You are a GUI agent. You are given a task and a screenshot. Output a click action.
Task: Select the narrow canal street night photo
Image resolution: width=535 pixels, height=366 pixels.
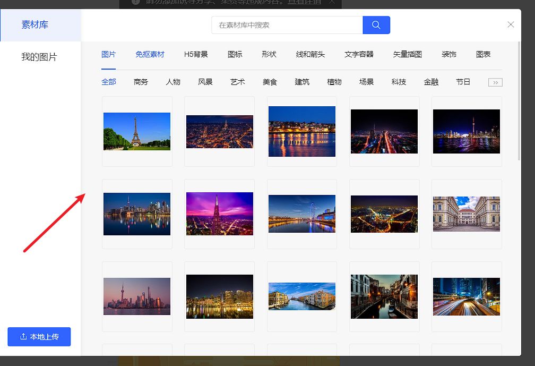(384, 297)
